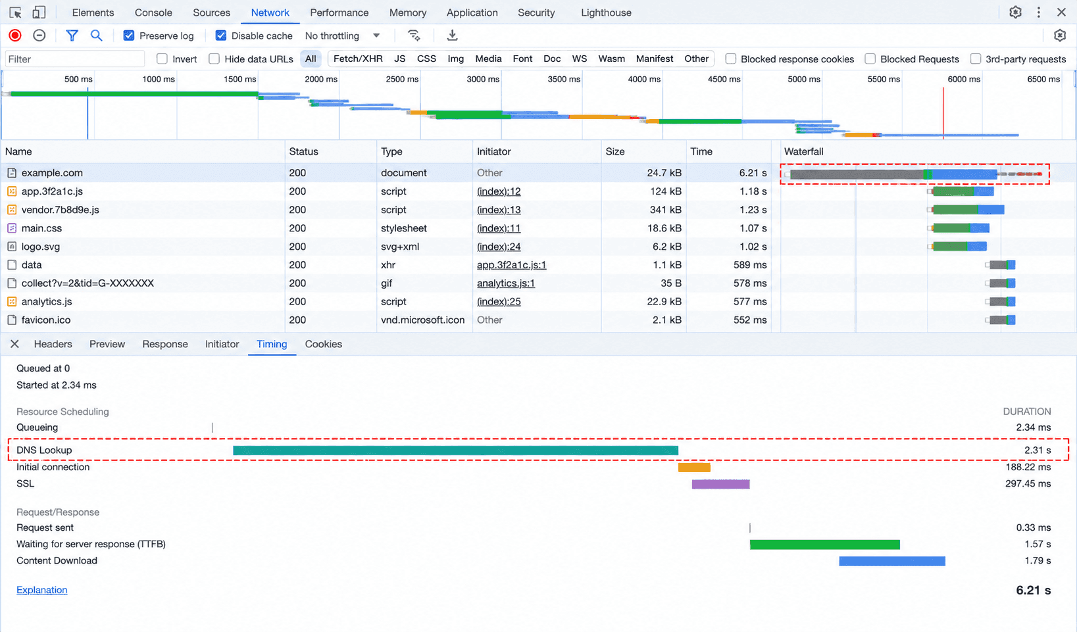Click the logo.svg image icon
Viewport: 1077px width, 632px height.
click(x=12, y=247)
